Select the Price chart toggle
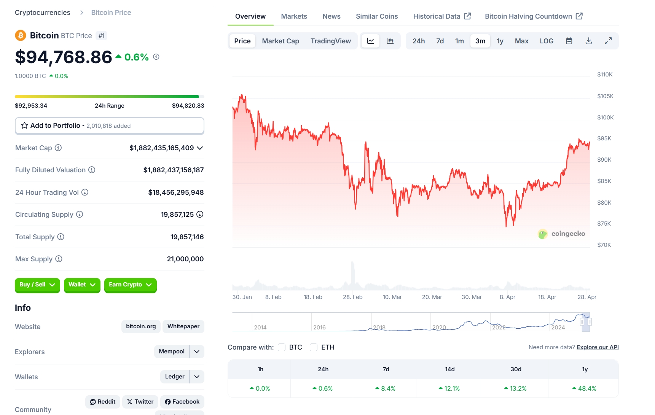Image resolution: width=655 pixels, height=415 pixels. tap(242, 41)
